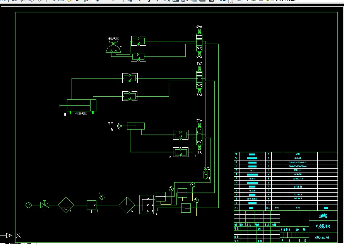The height and width of the screenshot is (244, 344).
Task: Select the 6YA solenoid label
Action: pyautogui.click(x=199, y=27)
